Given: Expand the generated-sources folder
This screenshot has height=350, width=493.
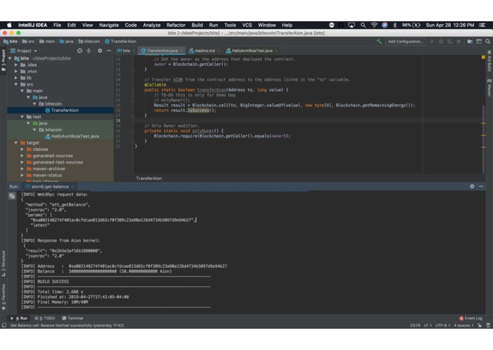Looking at the screenshot, I should (x=22, y=156).
